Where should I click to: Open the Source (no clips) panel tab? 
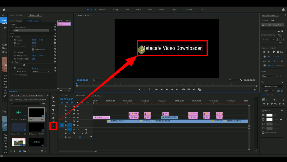(16, 15)
